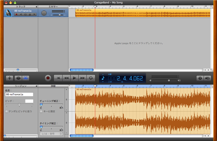Collapse the region column arrow in the editor
Viewport: 217px width, 141px height.
pyautogui.click(x=36, y=86)
